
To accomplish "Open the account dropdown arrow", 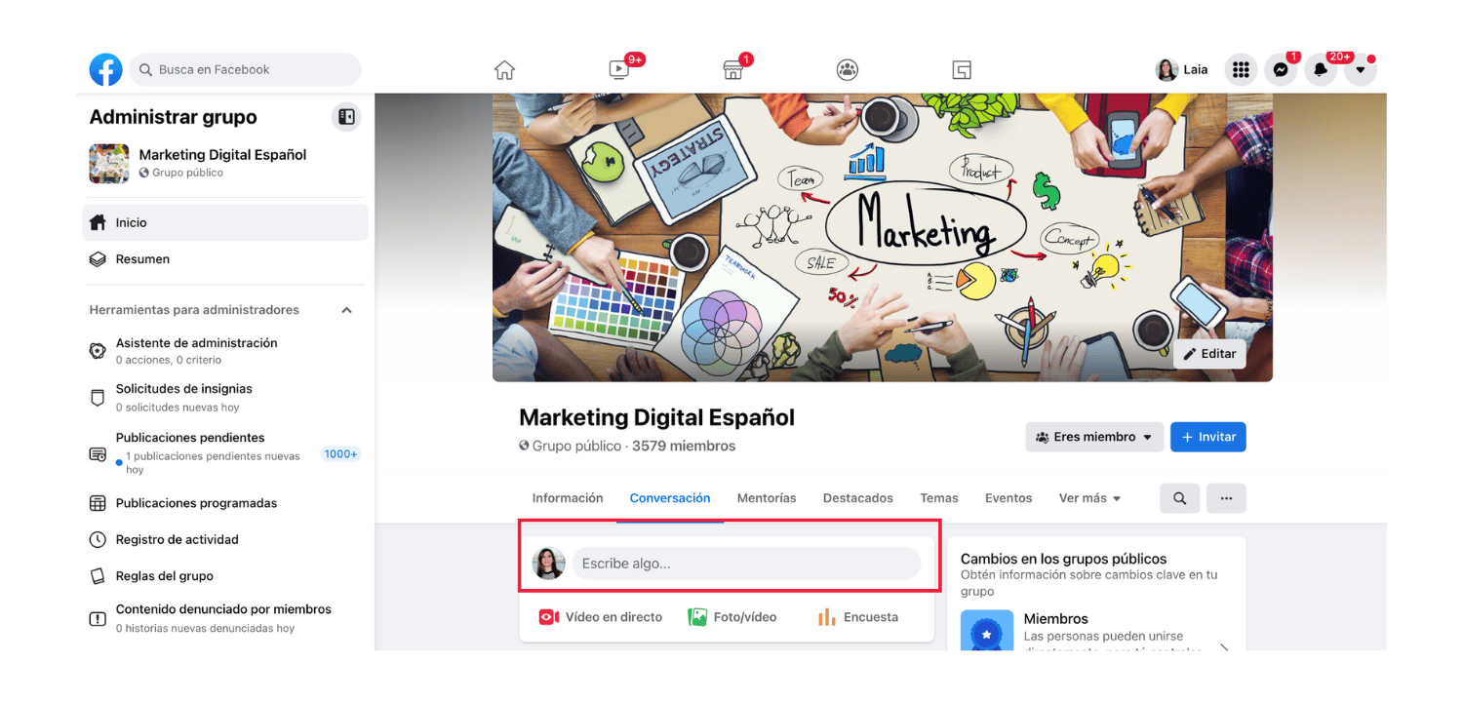I will point(1361,69).
